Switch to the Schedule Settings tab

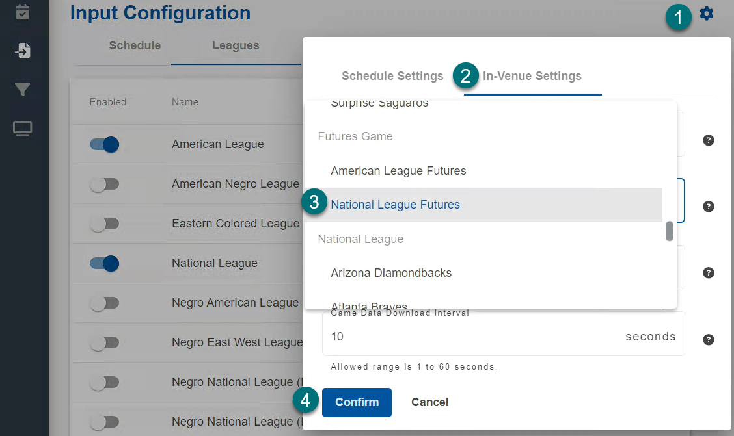click(392, 76)
